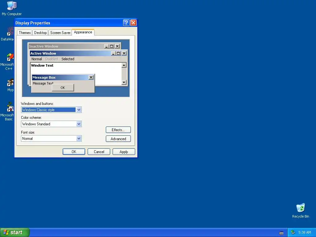Screen dimensions: 316x237
Task: Click the Normal menu item in preview
Action: tap(36, 59)
